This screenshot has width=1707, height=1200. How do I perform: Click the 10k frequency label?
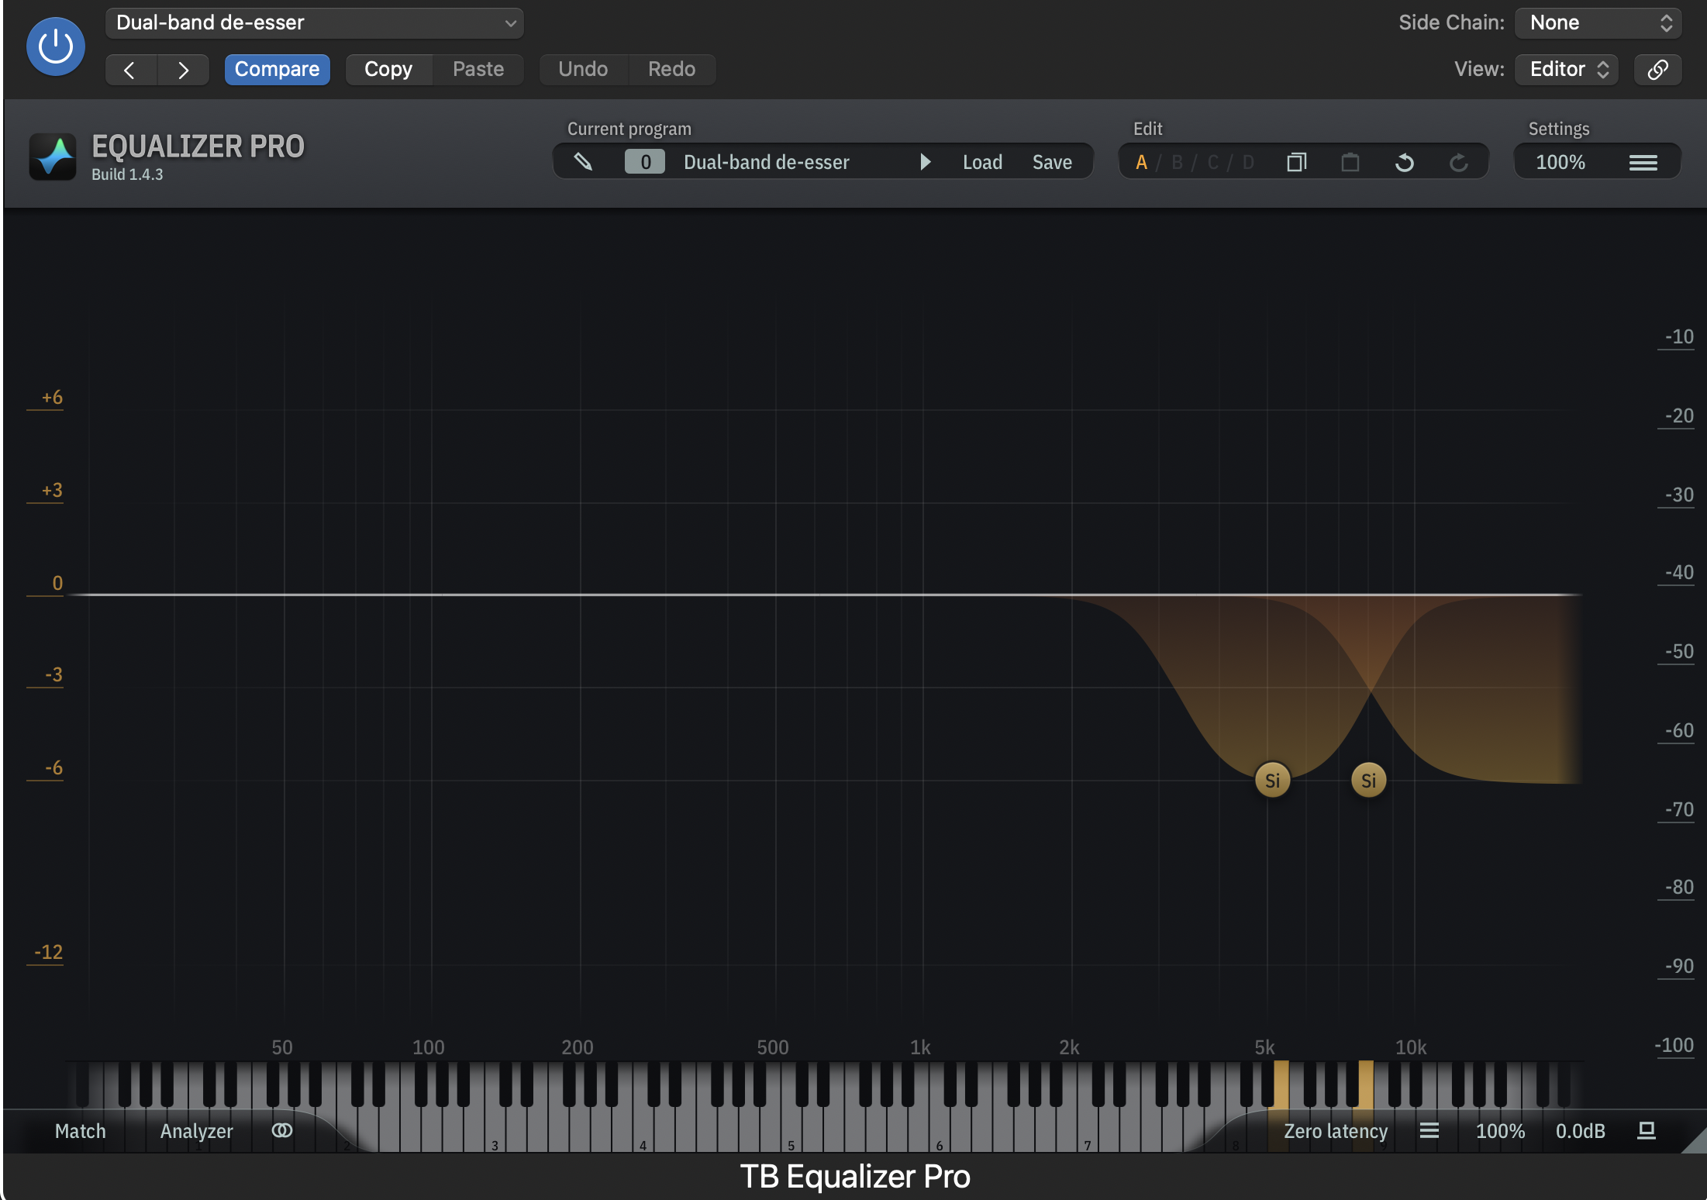point(1411,1047)
